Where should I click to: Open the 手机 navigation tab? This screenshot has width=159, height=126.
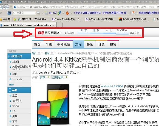pos(49,44)
